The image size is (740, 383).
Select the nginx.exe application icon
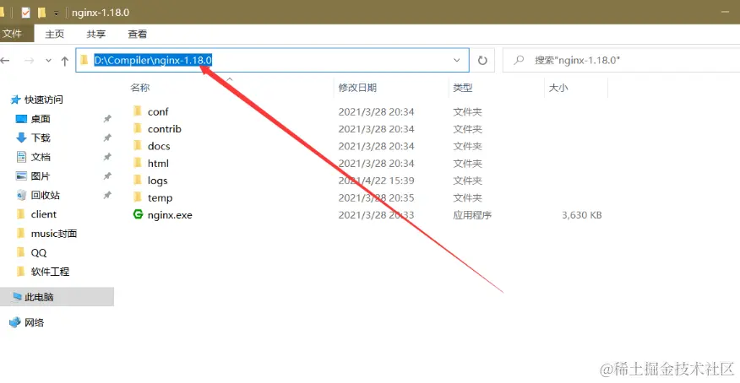point(138,214)
